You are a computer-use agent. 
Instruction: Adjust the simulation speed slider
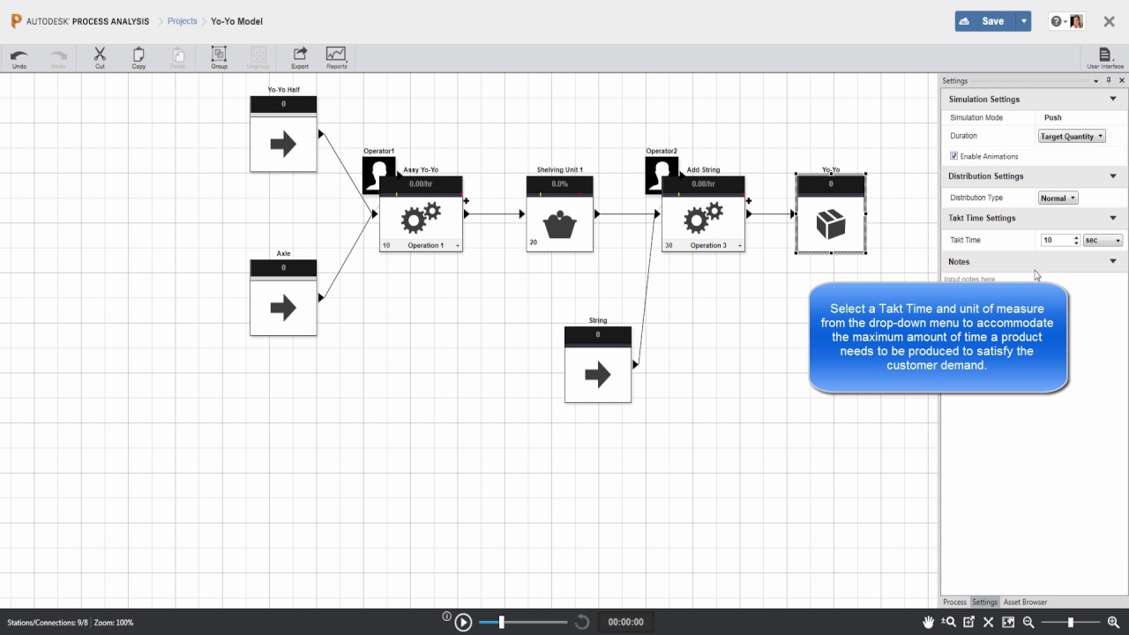pos(501,623)
